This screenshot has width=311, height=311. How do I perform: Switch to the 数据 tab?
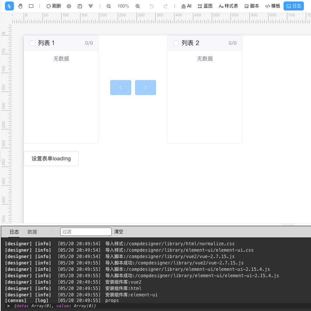(x=32, y=232)
